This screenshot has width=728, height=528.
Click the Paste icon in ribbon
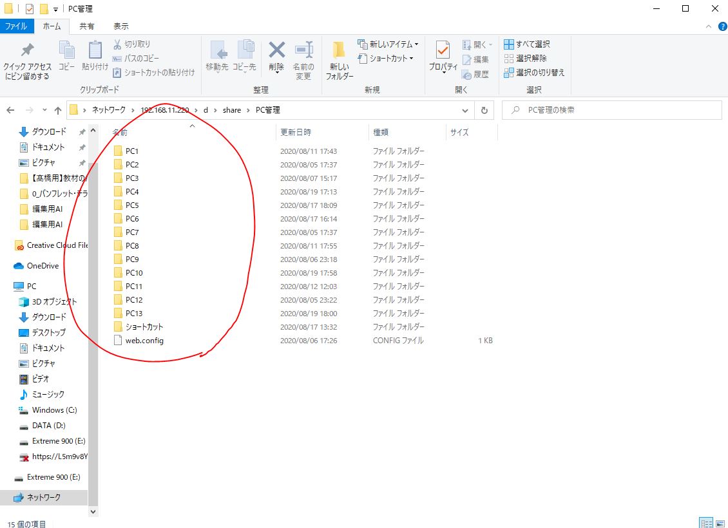pyautogui.click(x=95, y=52)
